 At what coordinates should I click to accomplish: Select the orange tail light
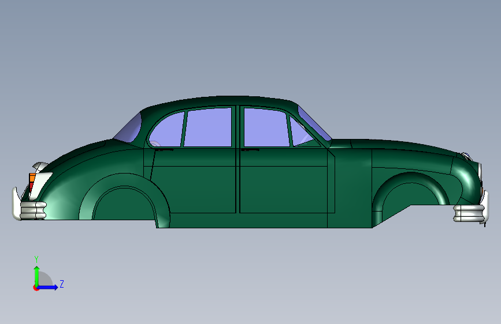[32, 178]
